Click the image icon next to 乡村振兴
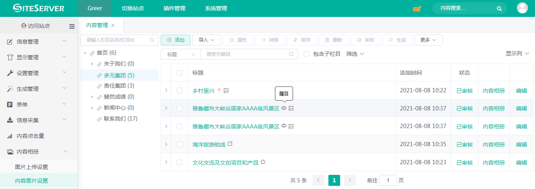 point(226,91)
